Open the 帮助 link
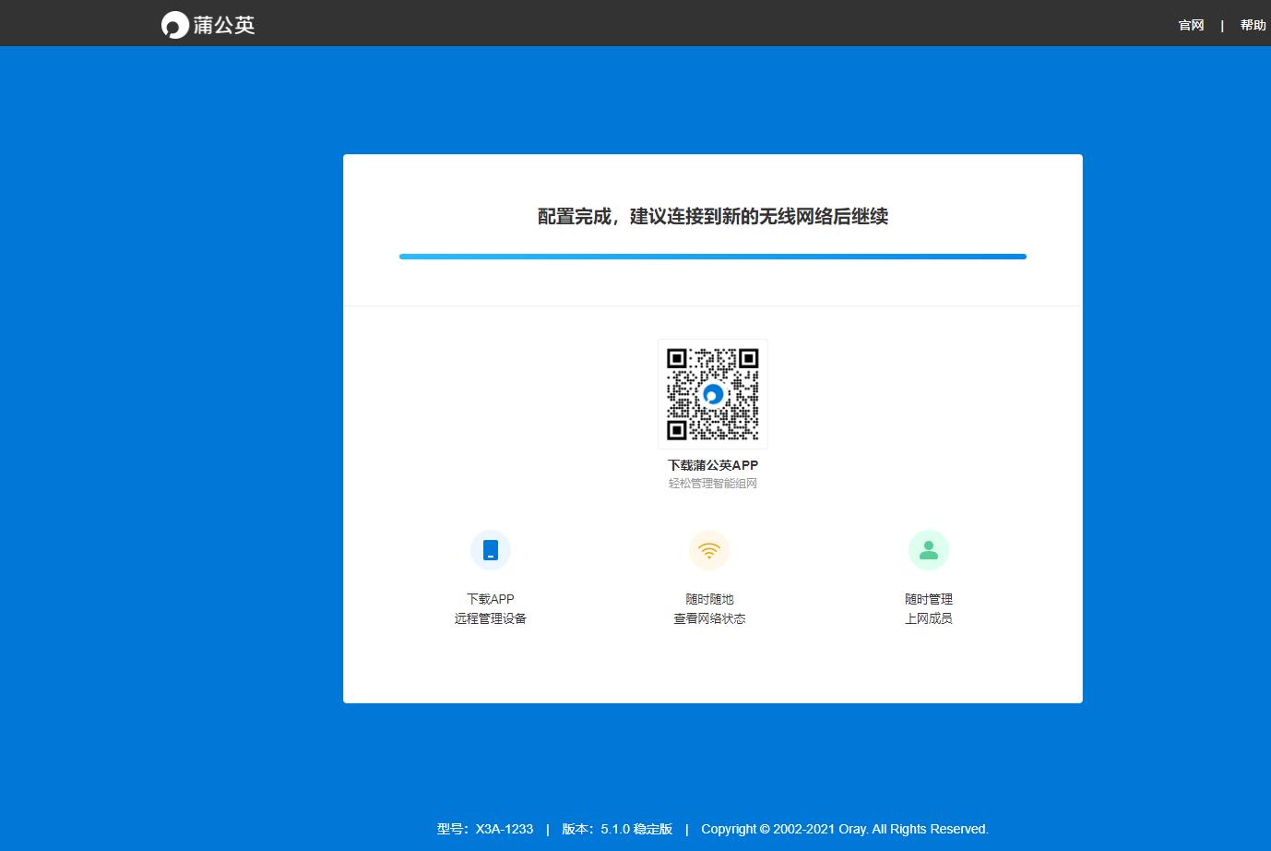 click(x=1253, y=25)
